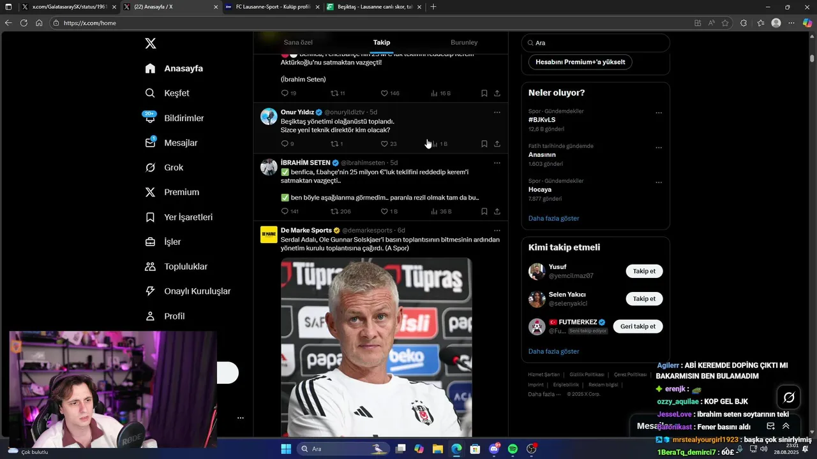Select the Takip timeline tab
817x459 pixels.
click(x=382, y=42)
